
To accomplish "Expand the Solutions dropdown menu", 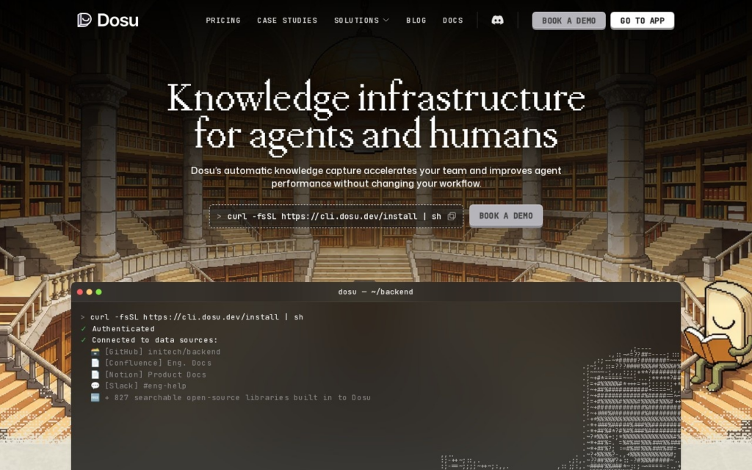I will point(361,20).
